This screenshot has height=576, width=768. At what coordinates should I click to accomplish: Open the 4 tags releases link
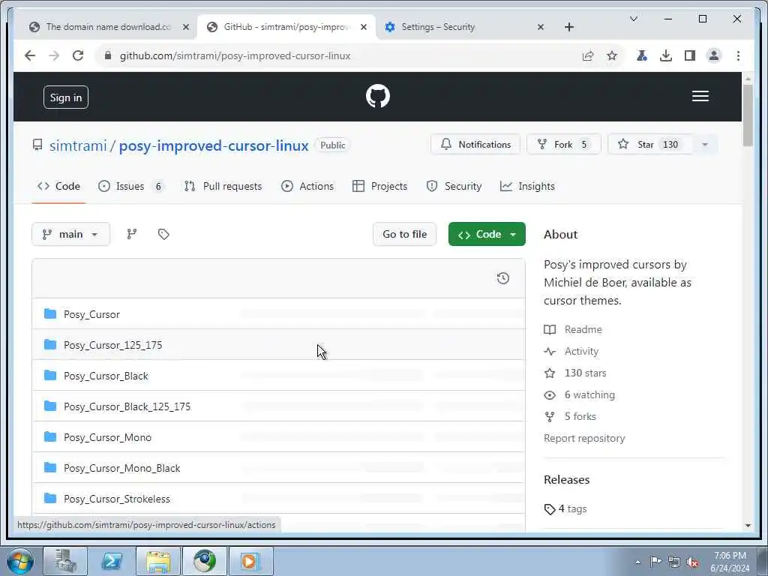tap(565, 509)
